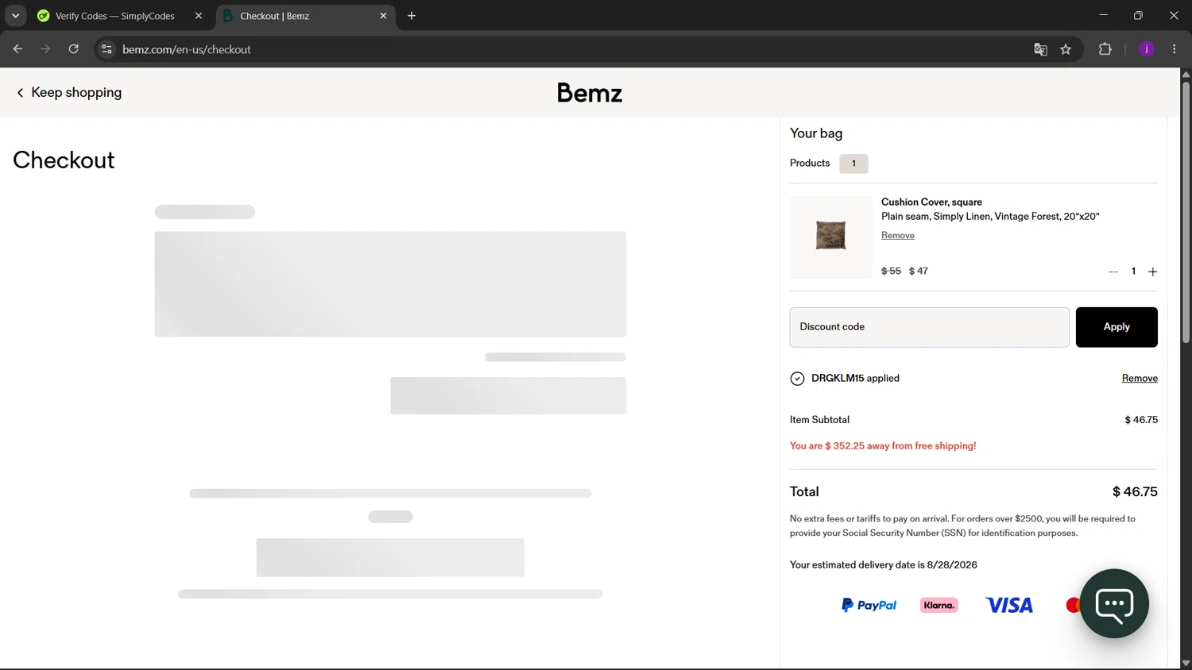View site information icon in address bar
Image resolution: width=1192 pixels, height=670 pixels.
click(106, 49)
